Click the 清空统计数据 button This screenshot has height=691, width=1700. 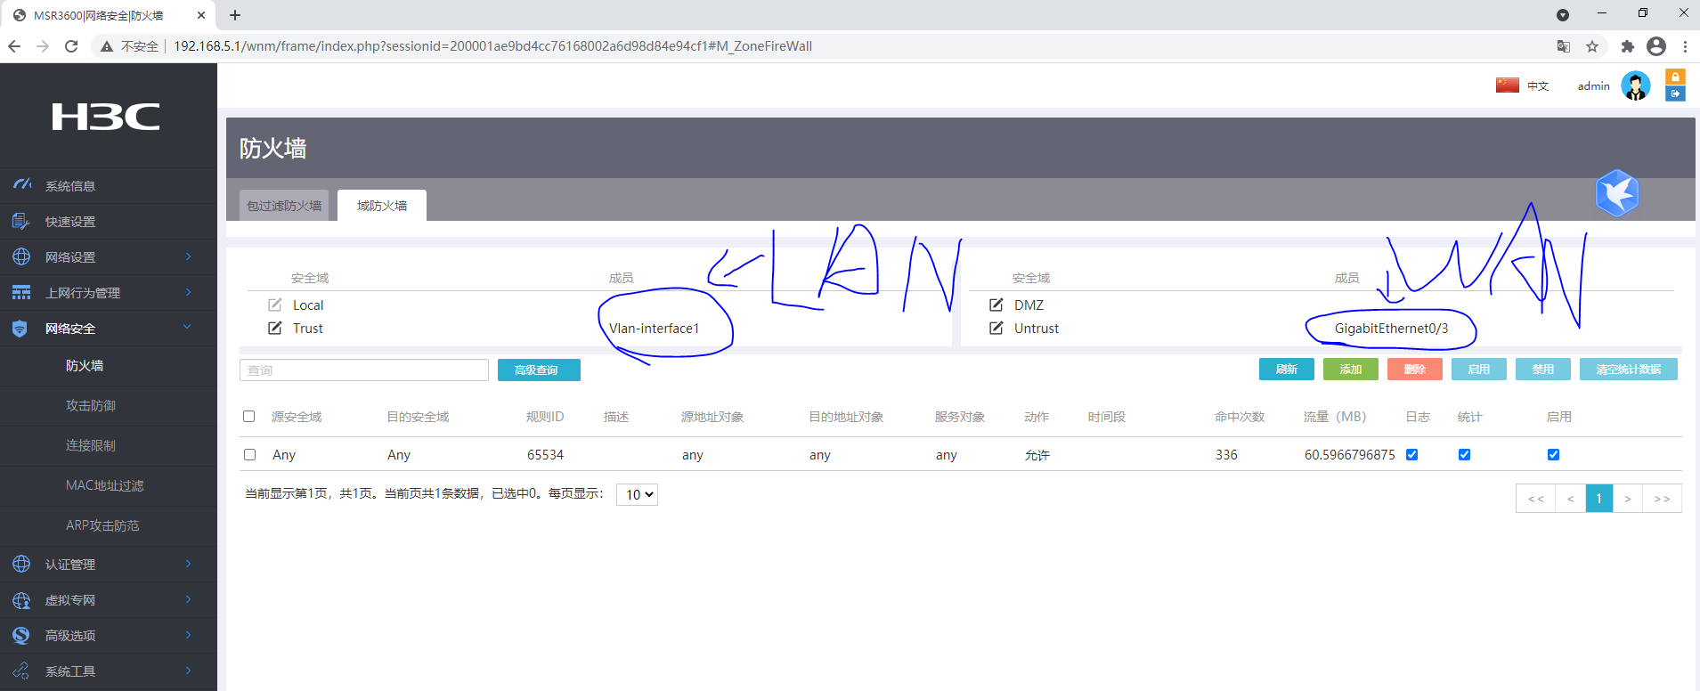click(x=1629, y=369)
